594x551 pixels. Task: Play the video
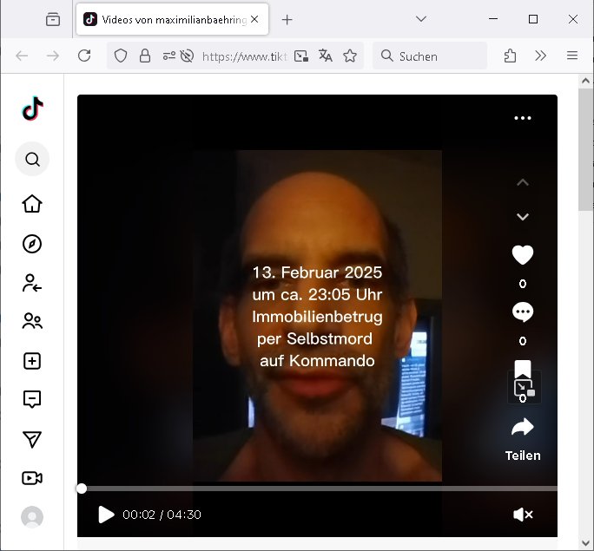[x=106, y=515]
